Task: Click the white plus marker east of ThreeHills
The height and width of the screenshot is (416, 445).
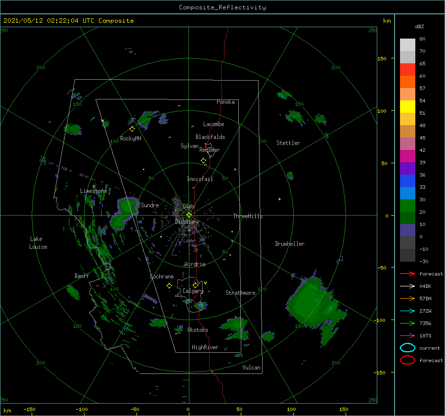Action: pyautogui.click(x=279, y=199)
